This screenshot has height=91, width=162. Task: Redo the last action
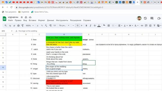[x=14, y=26]
